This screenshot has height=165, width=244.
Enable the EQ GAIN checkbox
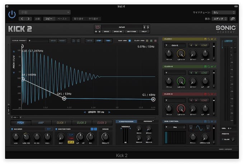point(12,129)
